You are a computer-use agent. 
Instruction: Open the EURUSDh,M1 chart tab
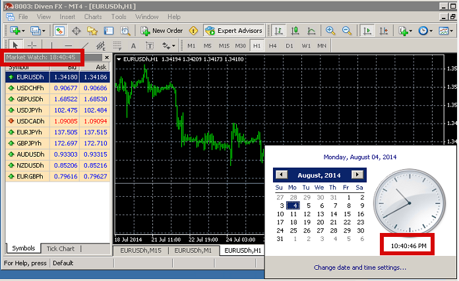(193, 251)
